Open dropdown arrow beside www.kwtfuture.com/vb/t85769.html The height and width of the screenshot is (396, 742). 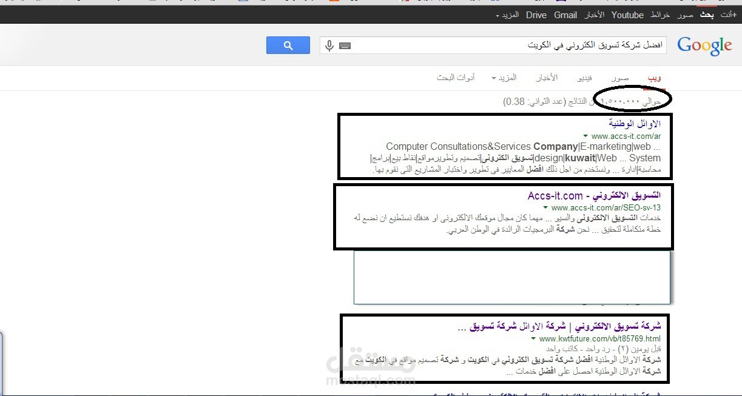pyautogui.click(x=533, y=338)
